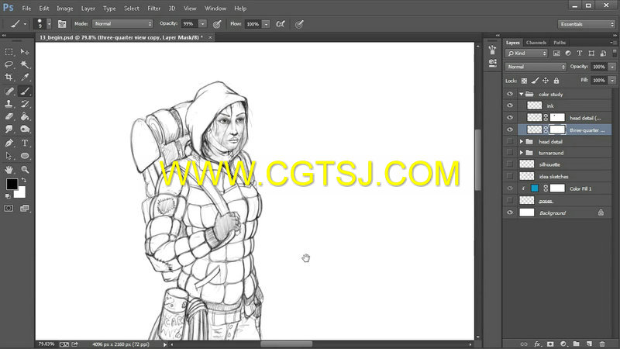
Task: Open the Image menu
Action: click(x=64, y=8)
